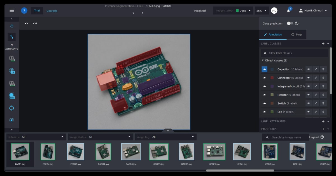336x176 pixels.
Task: Activate the BTI assistant tool
Action: pos(12,96)
